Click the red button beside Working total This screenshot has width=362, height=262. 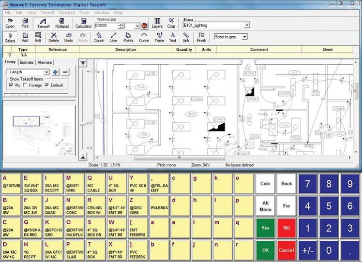click(x=144, y=26)
